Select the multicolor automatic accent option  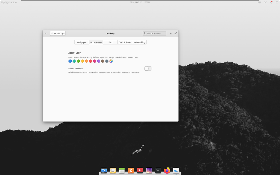111,61
